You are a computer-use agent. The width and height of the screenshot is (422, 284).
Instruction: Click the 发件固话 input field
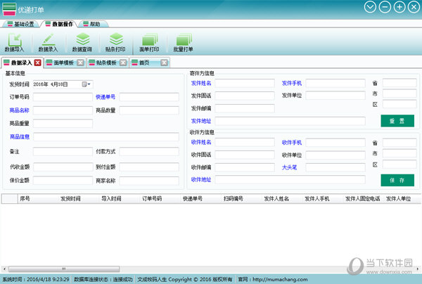pos(245,96)
